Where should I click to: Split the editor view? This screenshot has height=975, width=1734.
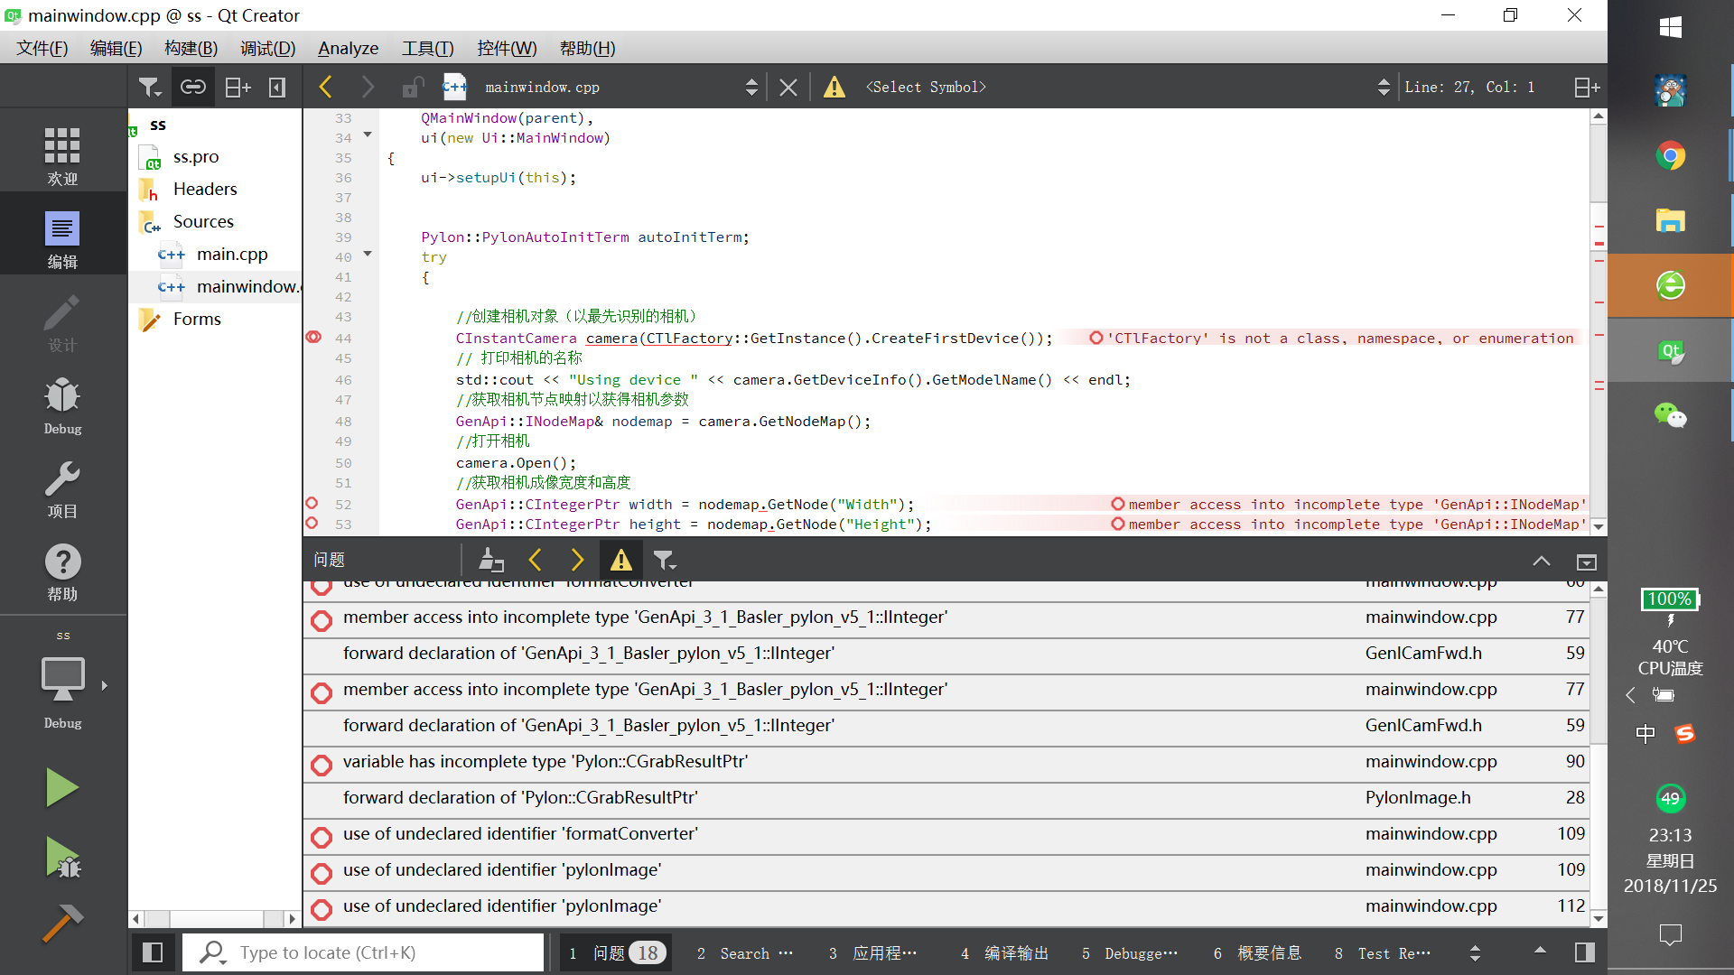[x=1587, y=87]
